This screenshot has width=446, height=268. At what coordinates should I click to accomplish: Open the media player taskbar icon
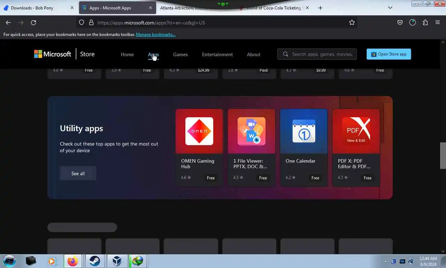[x=52, y=261]
